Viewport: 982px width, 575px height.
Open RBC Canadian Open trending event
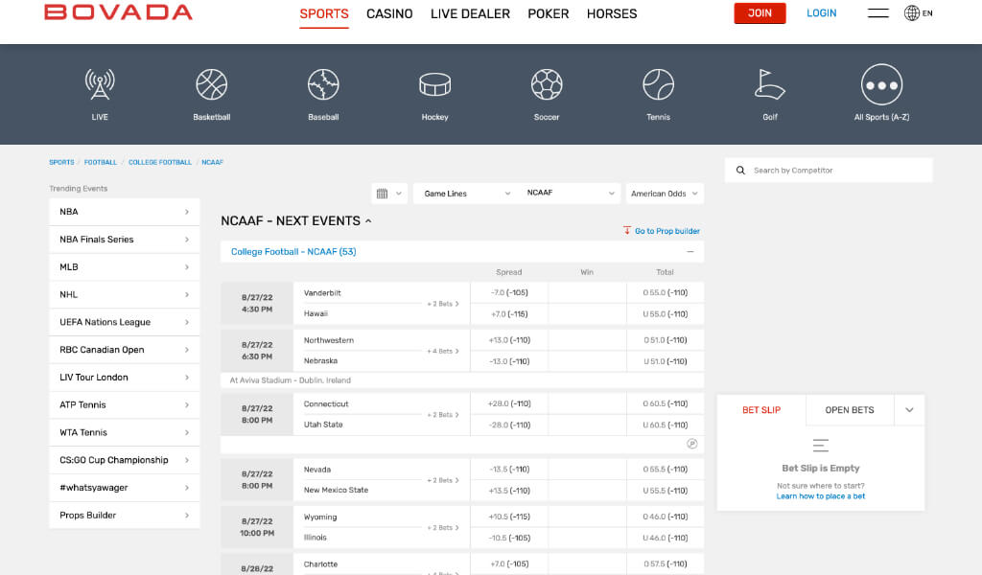click(x=124, y=349)
